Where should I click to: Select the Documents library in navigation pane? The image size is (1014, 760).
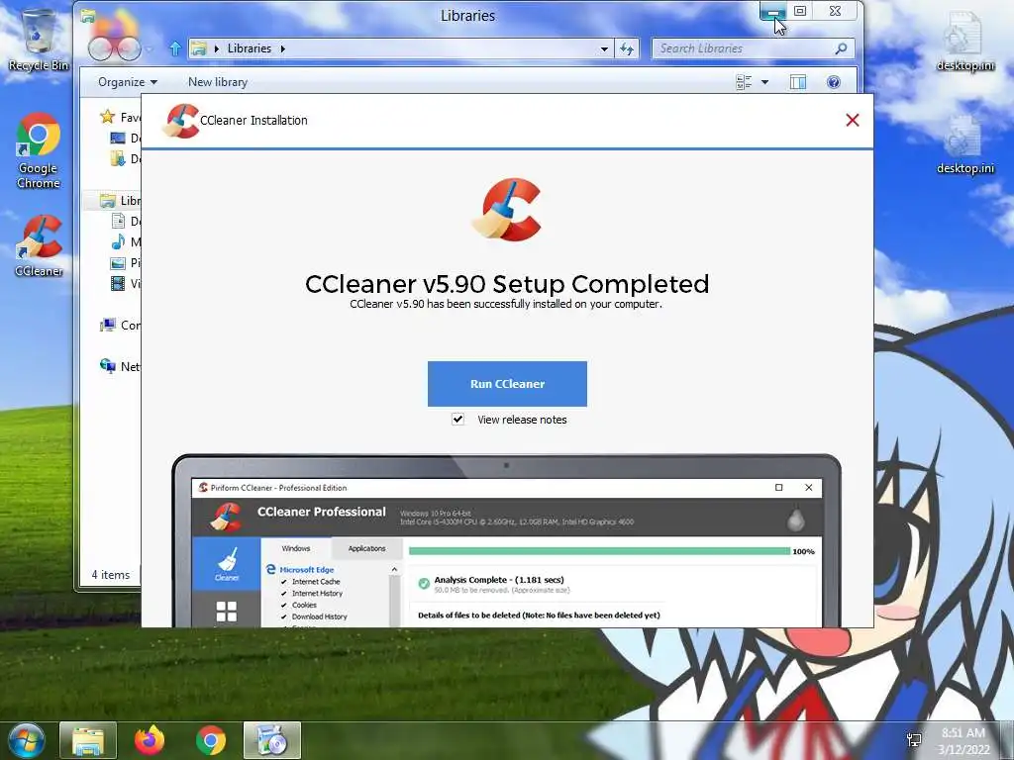click(x=126, y=221)
